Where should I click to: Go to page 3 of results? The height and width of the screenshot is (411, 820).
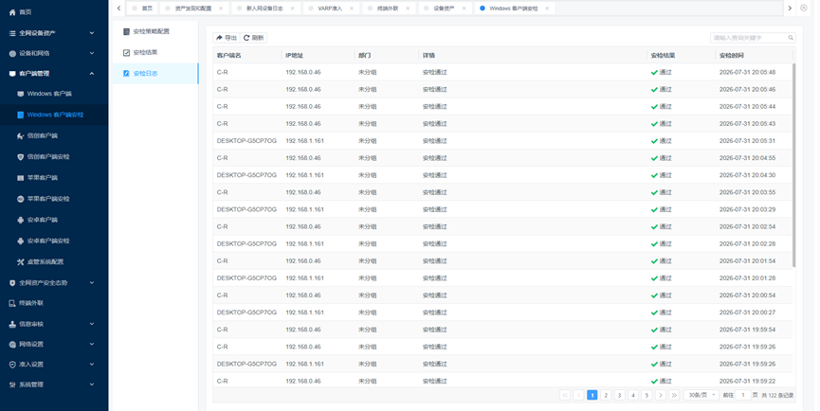coord(620,395)
